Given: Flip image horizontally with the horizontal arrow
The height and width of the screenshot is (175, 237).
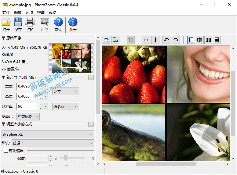Looking at the screenshot, I should [146, 40].
